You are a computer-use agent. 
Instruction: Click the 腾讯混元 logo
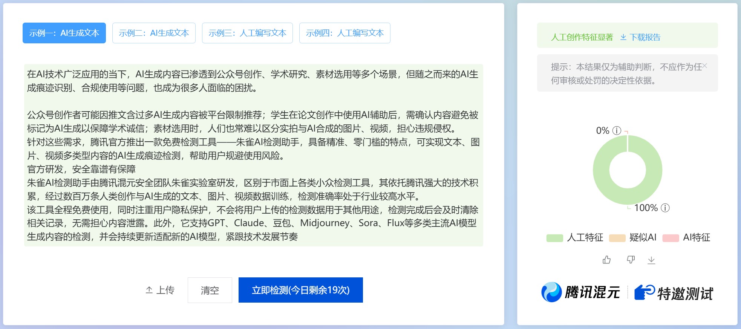(580, 292)
